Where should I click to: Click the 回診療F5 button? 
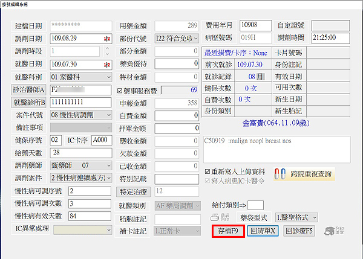(x=299, y=231)
